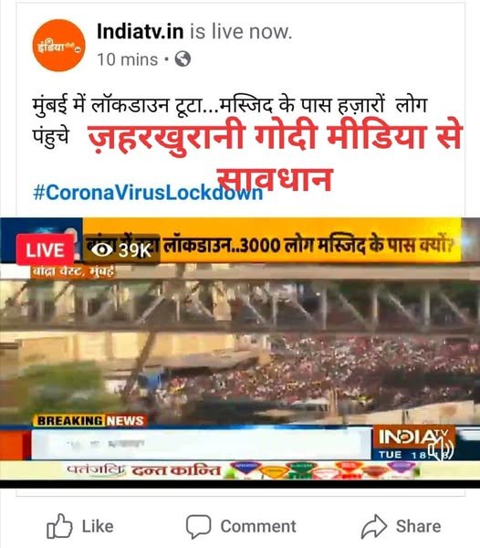Open the #CoronaVirusLockdown hashtag
The width and height of the screenshot is (480, 548).
click(x=148, y=192)
